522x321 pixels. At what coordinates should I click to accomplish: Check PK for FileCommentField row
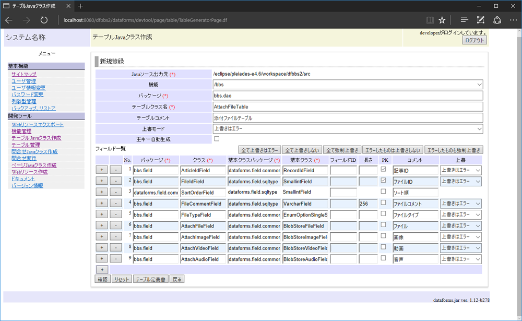click(383, 203)
